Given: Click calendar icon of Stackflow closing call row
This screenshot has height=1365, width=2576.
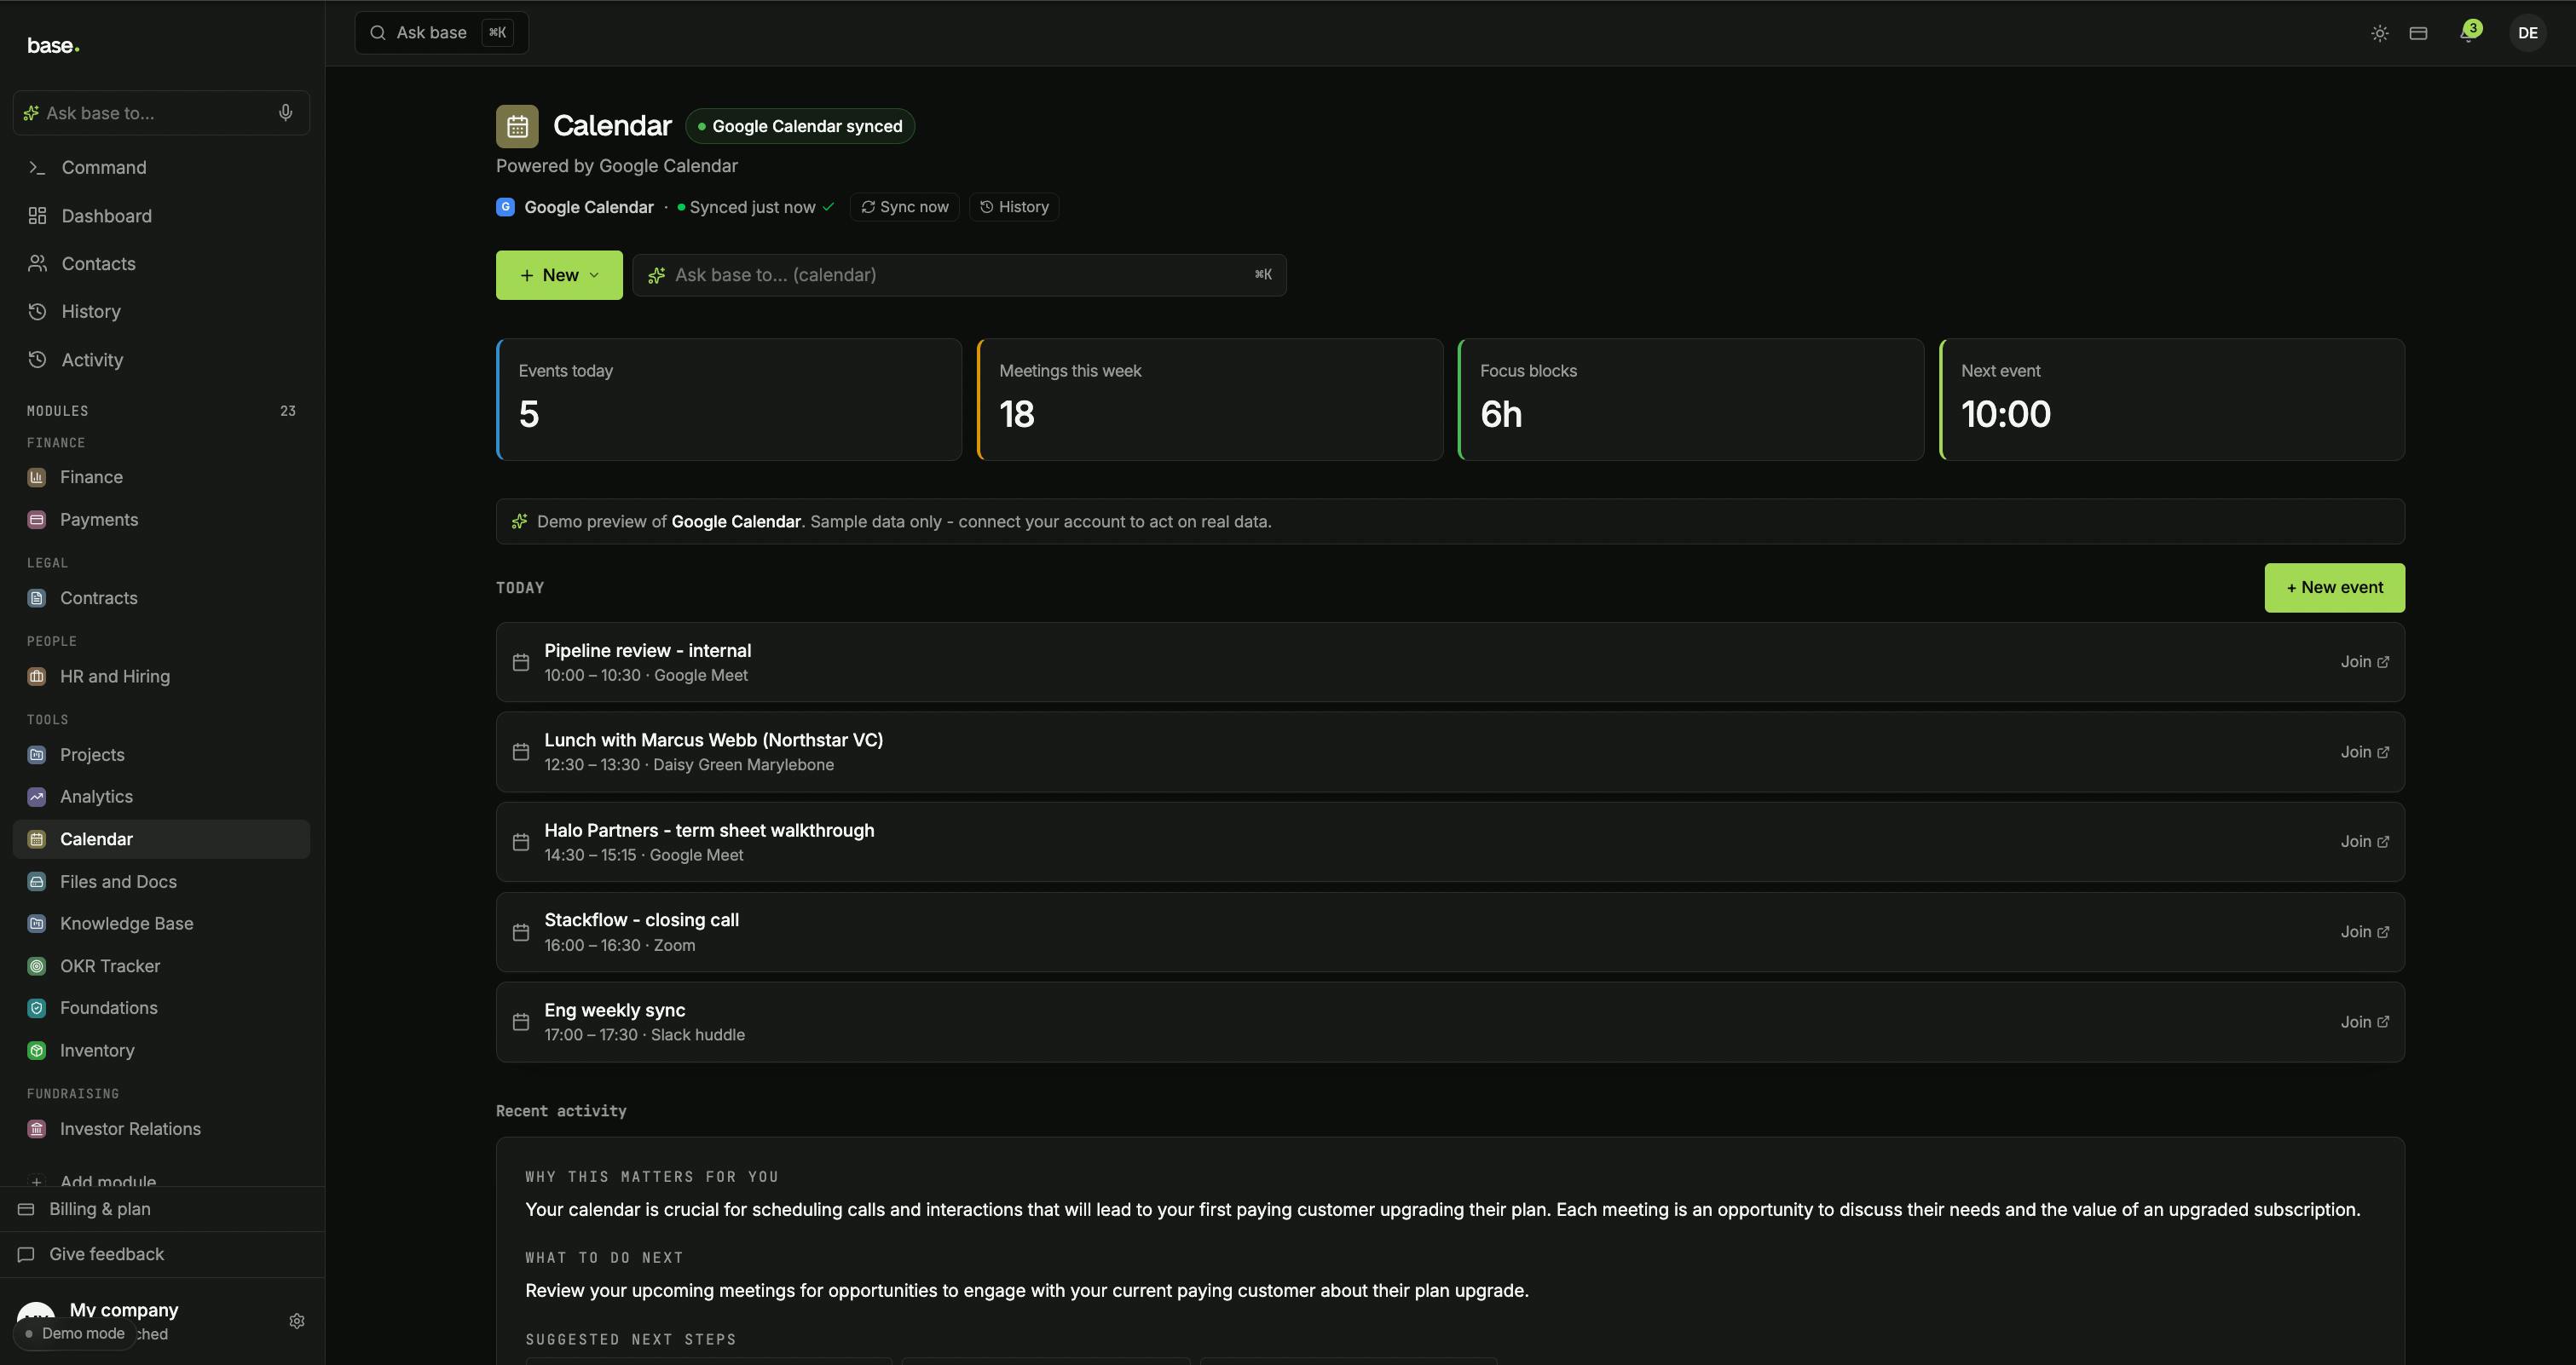Looking at the screenshot, I should point(521,932).
